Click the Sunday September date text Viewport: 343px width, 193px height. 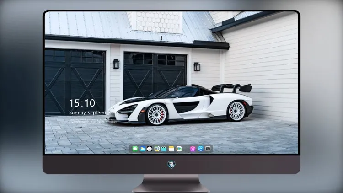click(x=94, y=113)
